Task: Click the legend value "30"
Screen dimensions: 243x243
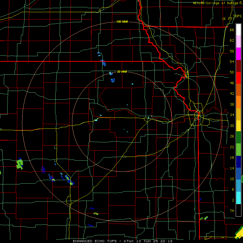Action: click(x=232, y=126)
